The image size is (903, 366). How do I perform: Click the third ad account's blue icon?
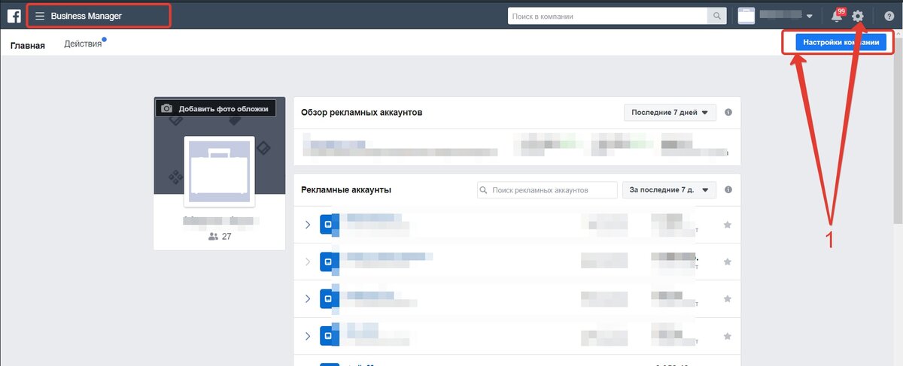coord(329,298)
